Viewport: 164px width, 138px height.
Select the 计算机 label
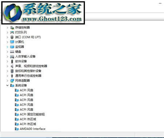pyautogui.click(x=20, y=42)
